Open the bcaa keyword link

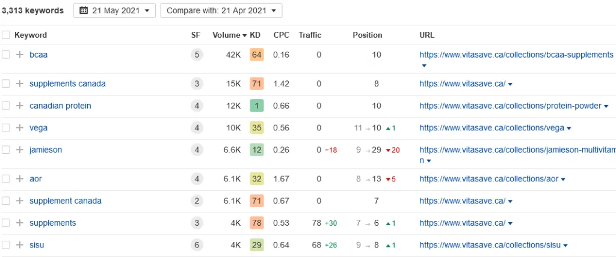[38, 55]
